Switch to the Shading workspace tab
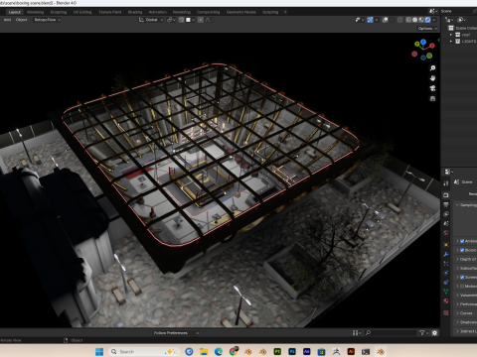 [x=135, y=12]
